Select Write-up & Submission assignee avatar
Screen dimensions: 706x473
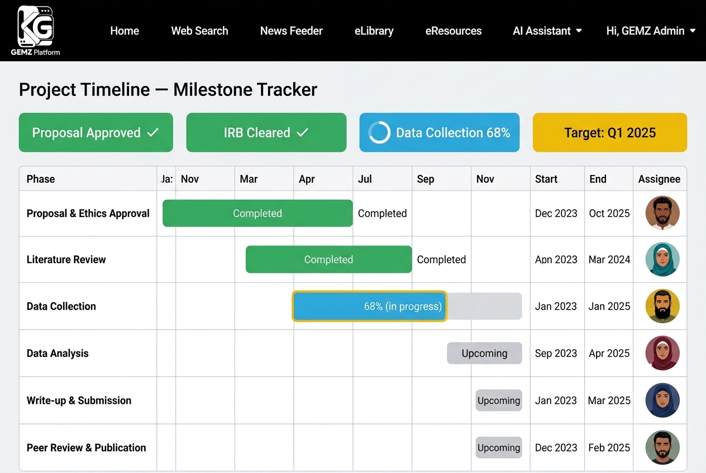pyautogui.click(x=662, y=400)
